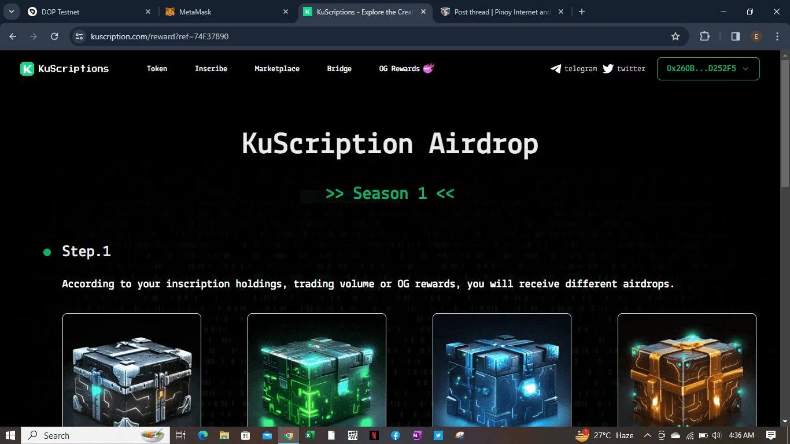This screenshot has width=790, height=444.
Task: Close the MetaMask tab
Action: coord(286,12)
